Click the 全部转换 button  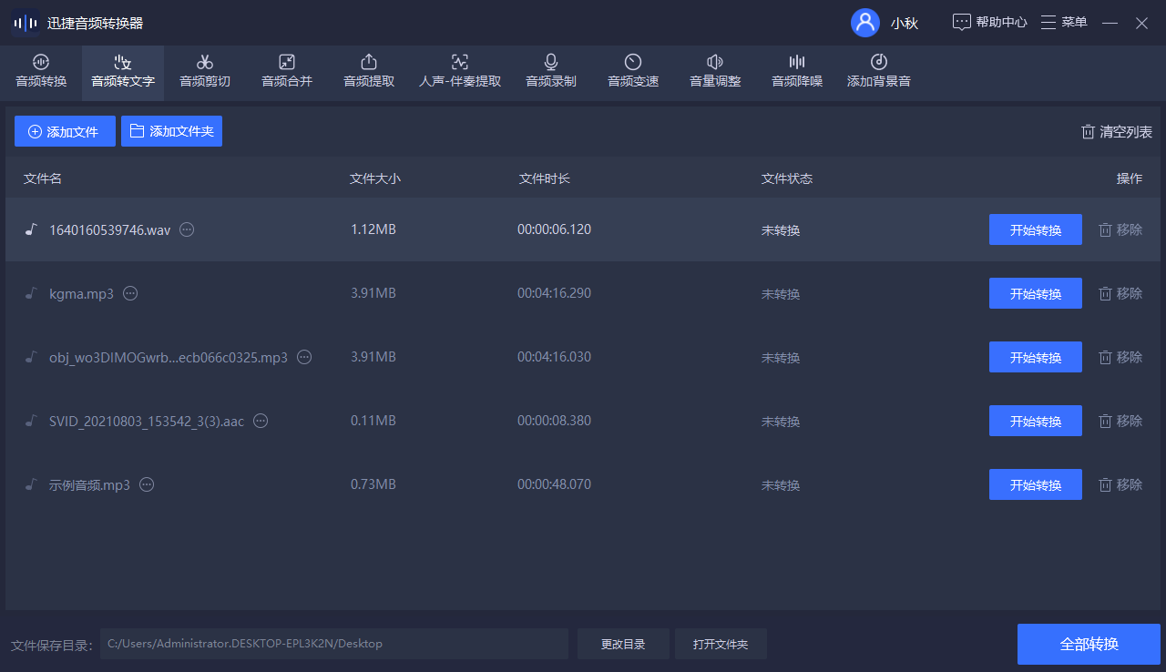[1089, 644]
